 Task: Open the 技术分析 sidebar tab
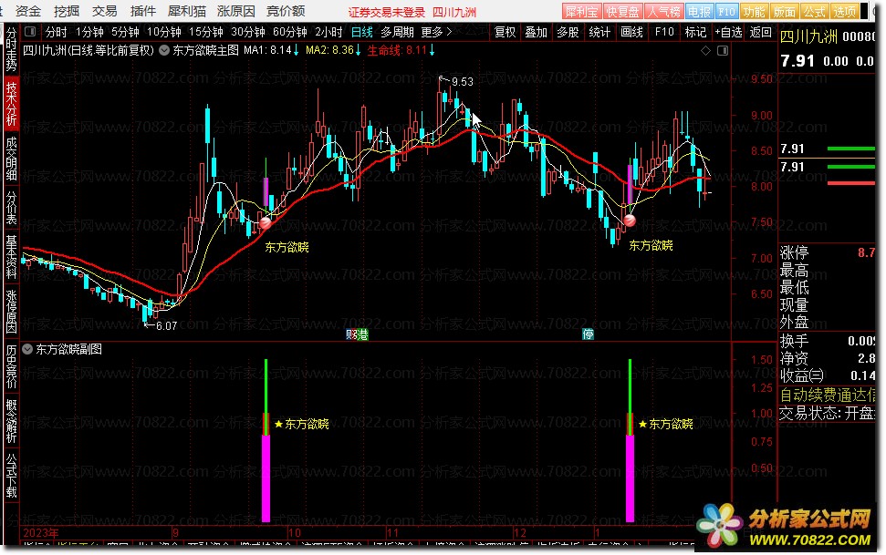pyautogui.click(x=11, y=103)
